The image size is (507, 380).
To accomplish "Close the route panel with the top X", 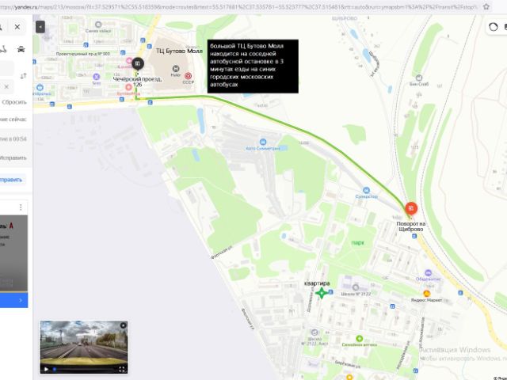I will point(17,27).
